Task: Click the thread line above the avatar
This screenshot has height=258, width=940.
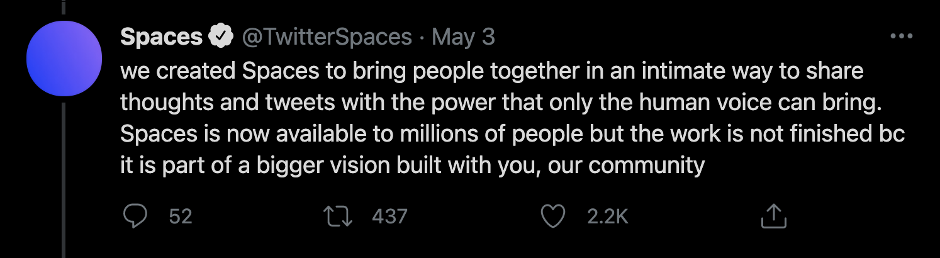Action: [64, 8]
